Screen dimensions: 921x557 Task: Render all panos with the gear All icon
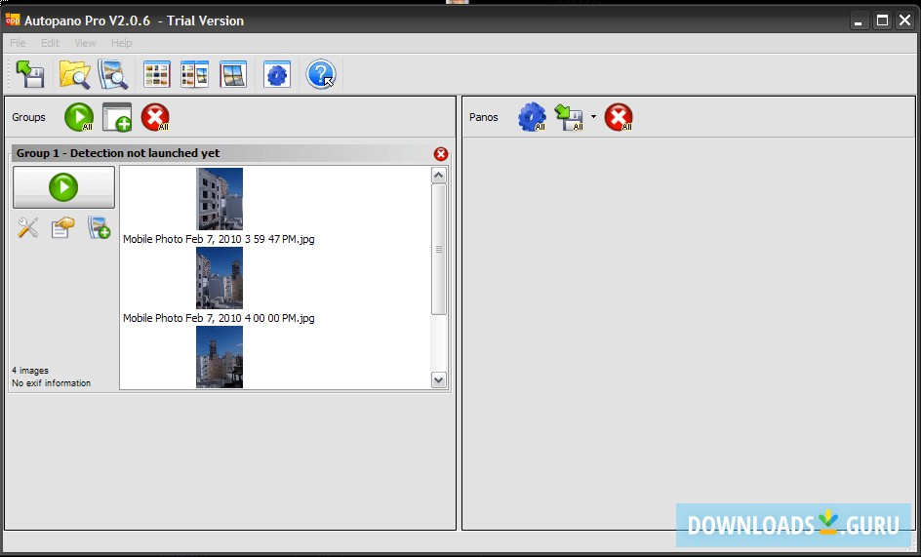tap(532, 117)
